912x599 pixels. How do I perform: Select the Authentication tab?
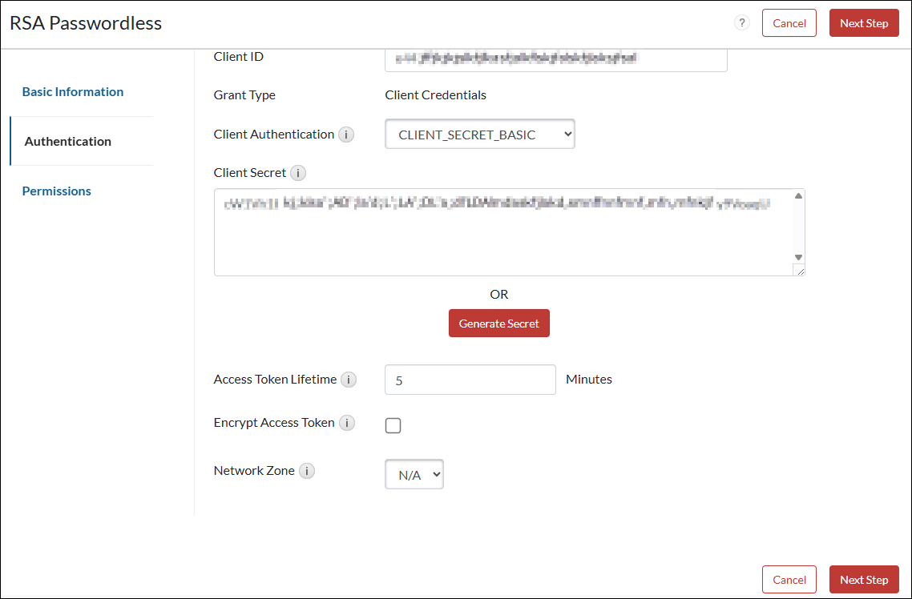[x=67, y=141]
